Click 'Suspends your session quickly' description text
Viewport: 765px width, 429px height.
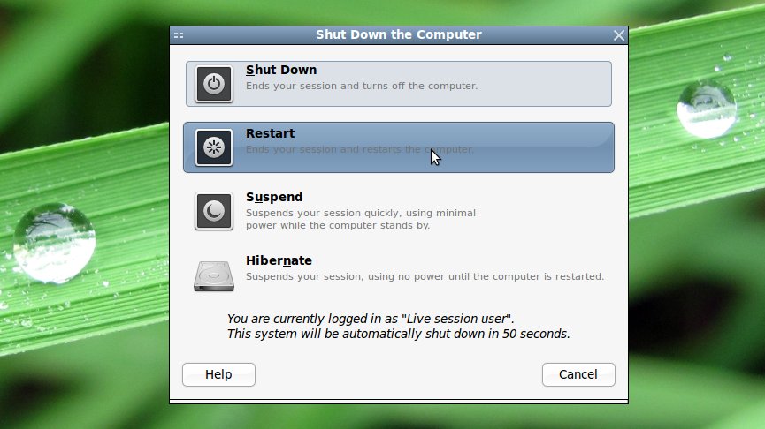click(x=361, y=219)
